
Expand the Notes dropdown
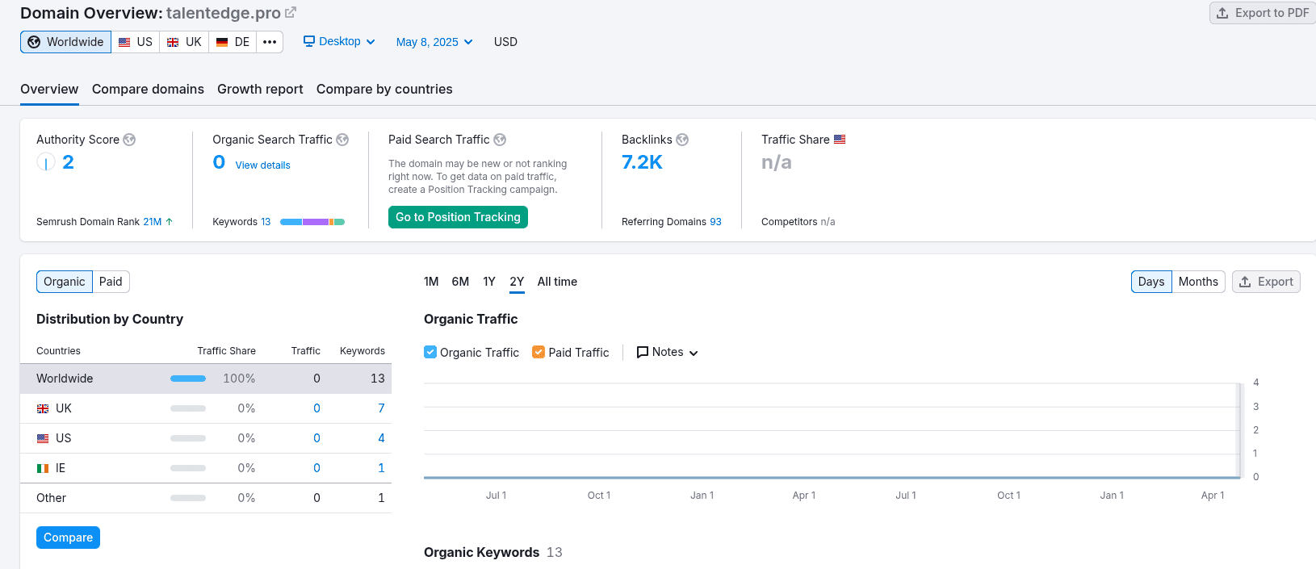pos(667,352)
